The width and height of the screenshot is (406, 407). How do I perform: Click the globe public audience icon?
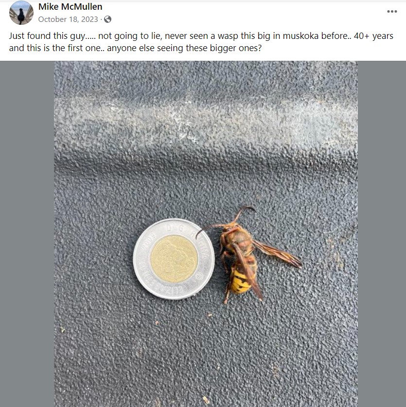(107, 19)
